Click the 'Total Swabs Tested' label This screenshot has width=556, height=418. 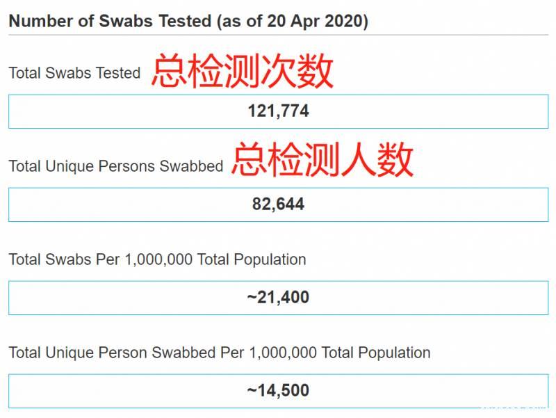tap(74, 73)
